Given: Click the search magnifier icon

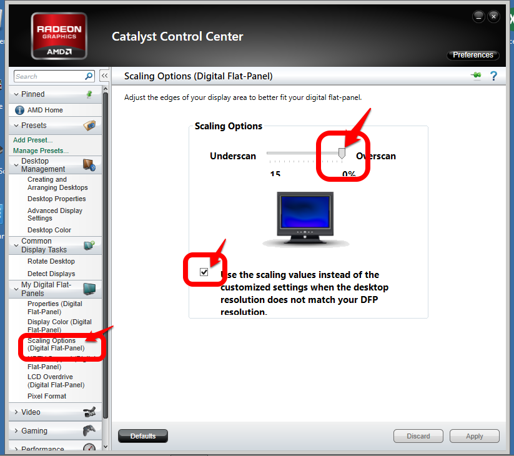Looking at the screenshot, I should click(89, 76).
